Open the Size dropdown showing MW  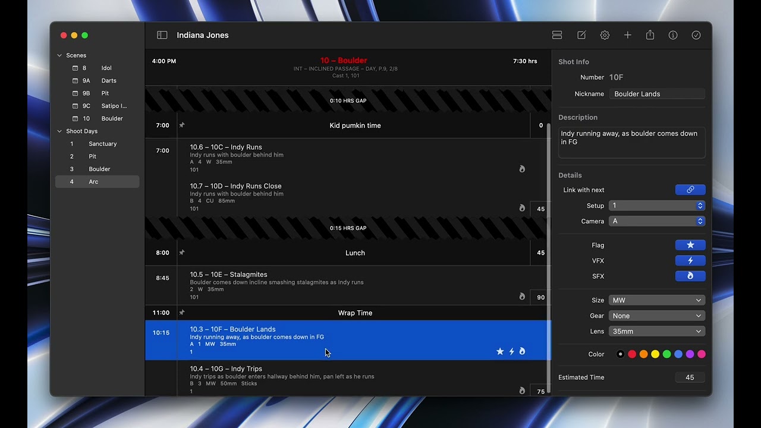657,300
